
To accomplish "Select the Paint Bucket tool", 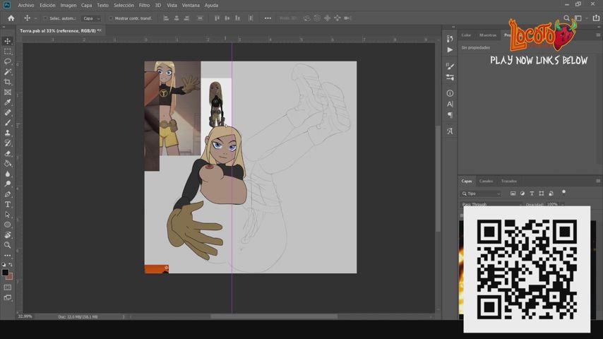I will tap(7, 164).
